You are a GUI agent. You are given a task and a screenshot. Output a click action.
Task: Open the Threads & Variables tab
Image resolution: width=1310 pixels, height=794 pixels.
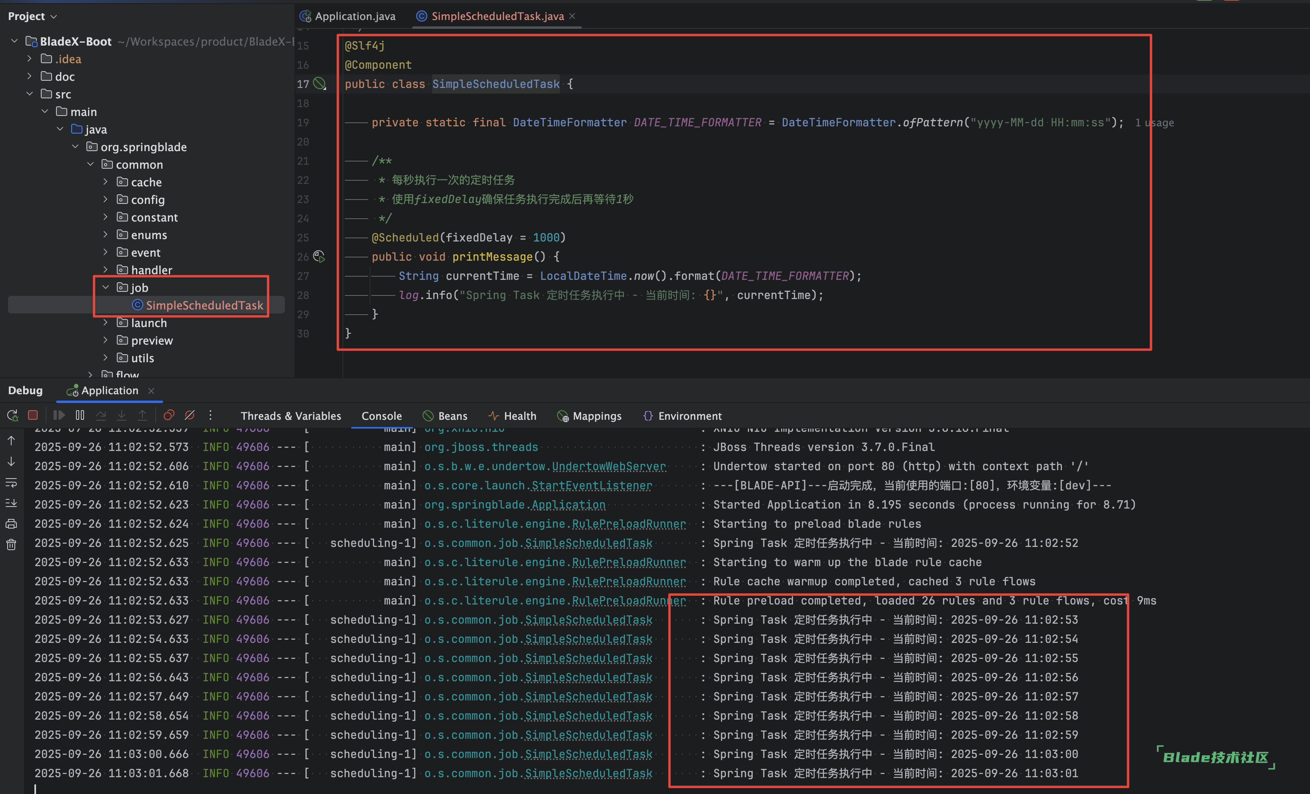291,416
